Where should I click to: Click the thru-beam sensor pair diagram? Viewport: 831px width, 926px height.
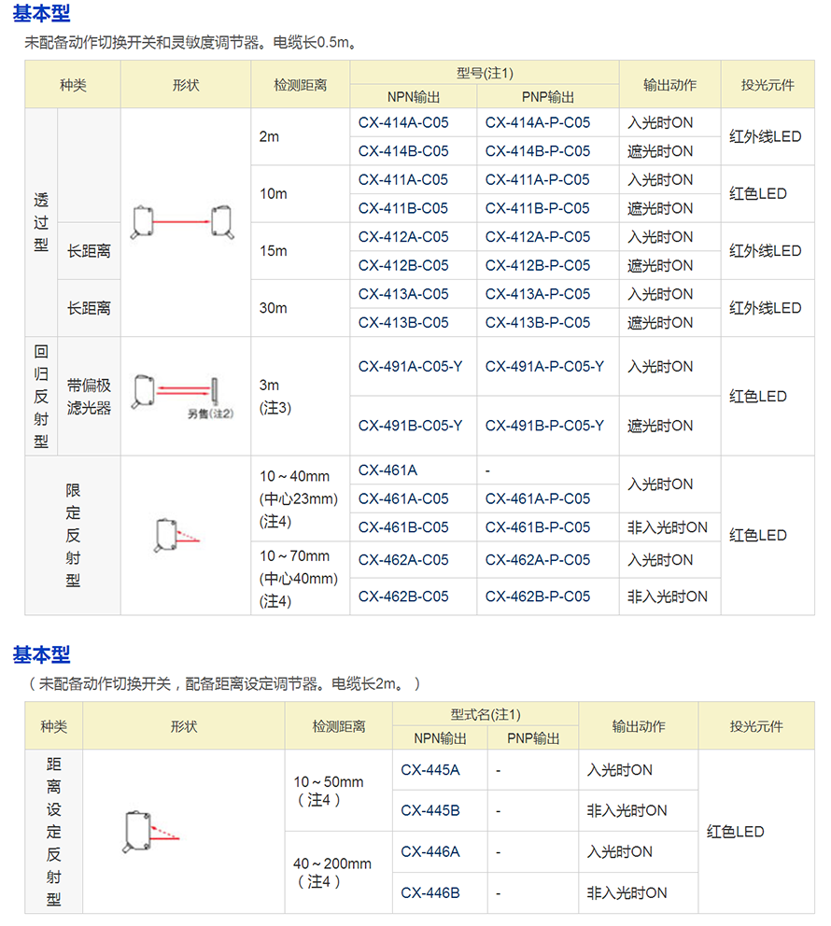[185, 222]
